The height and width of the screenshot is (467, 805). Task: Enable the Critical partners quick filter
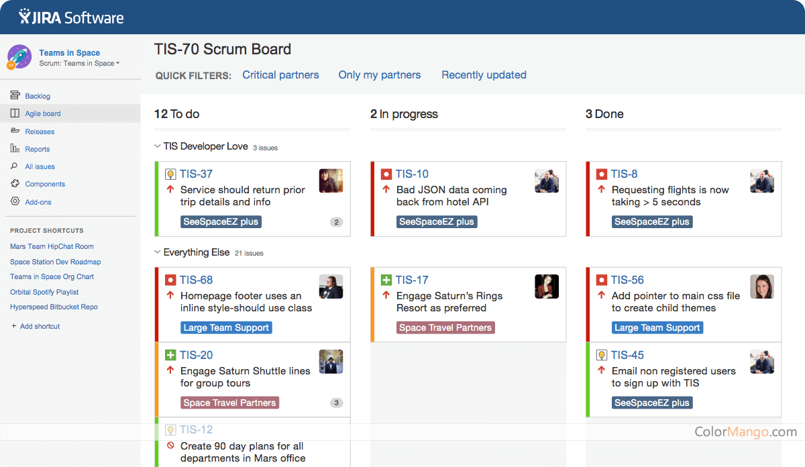click(x=280, y=75)
